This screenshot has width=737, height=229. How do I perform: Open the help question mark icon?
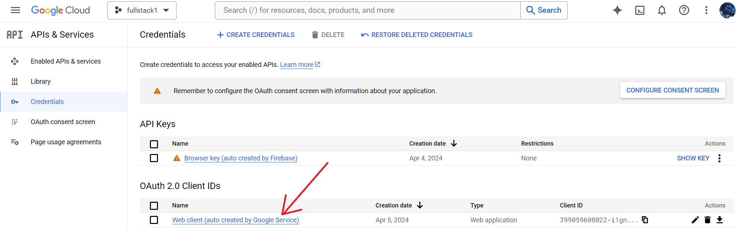point(684,10)
